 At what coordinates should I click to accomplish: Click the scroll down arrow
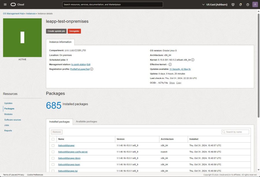pyautogui.click(x=259, y=170)
